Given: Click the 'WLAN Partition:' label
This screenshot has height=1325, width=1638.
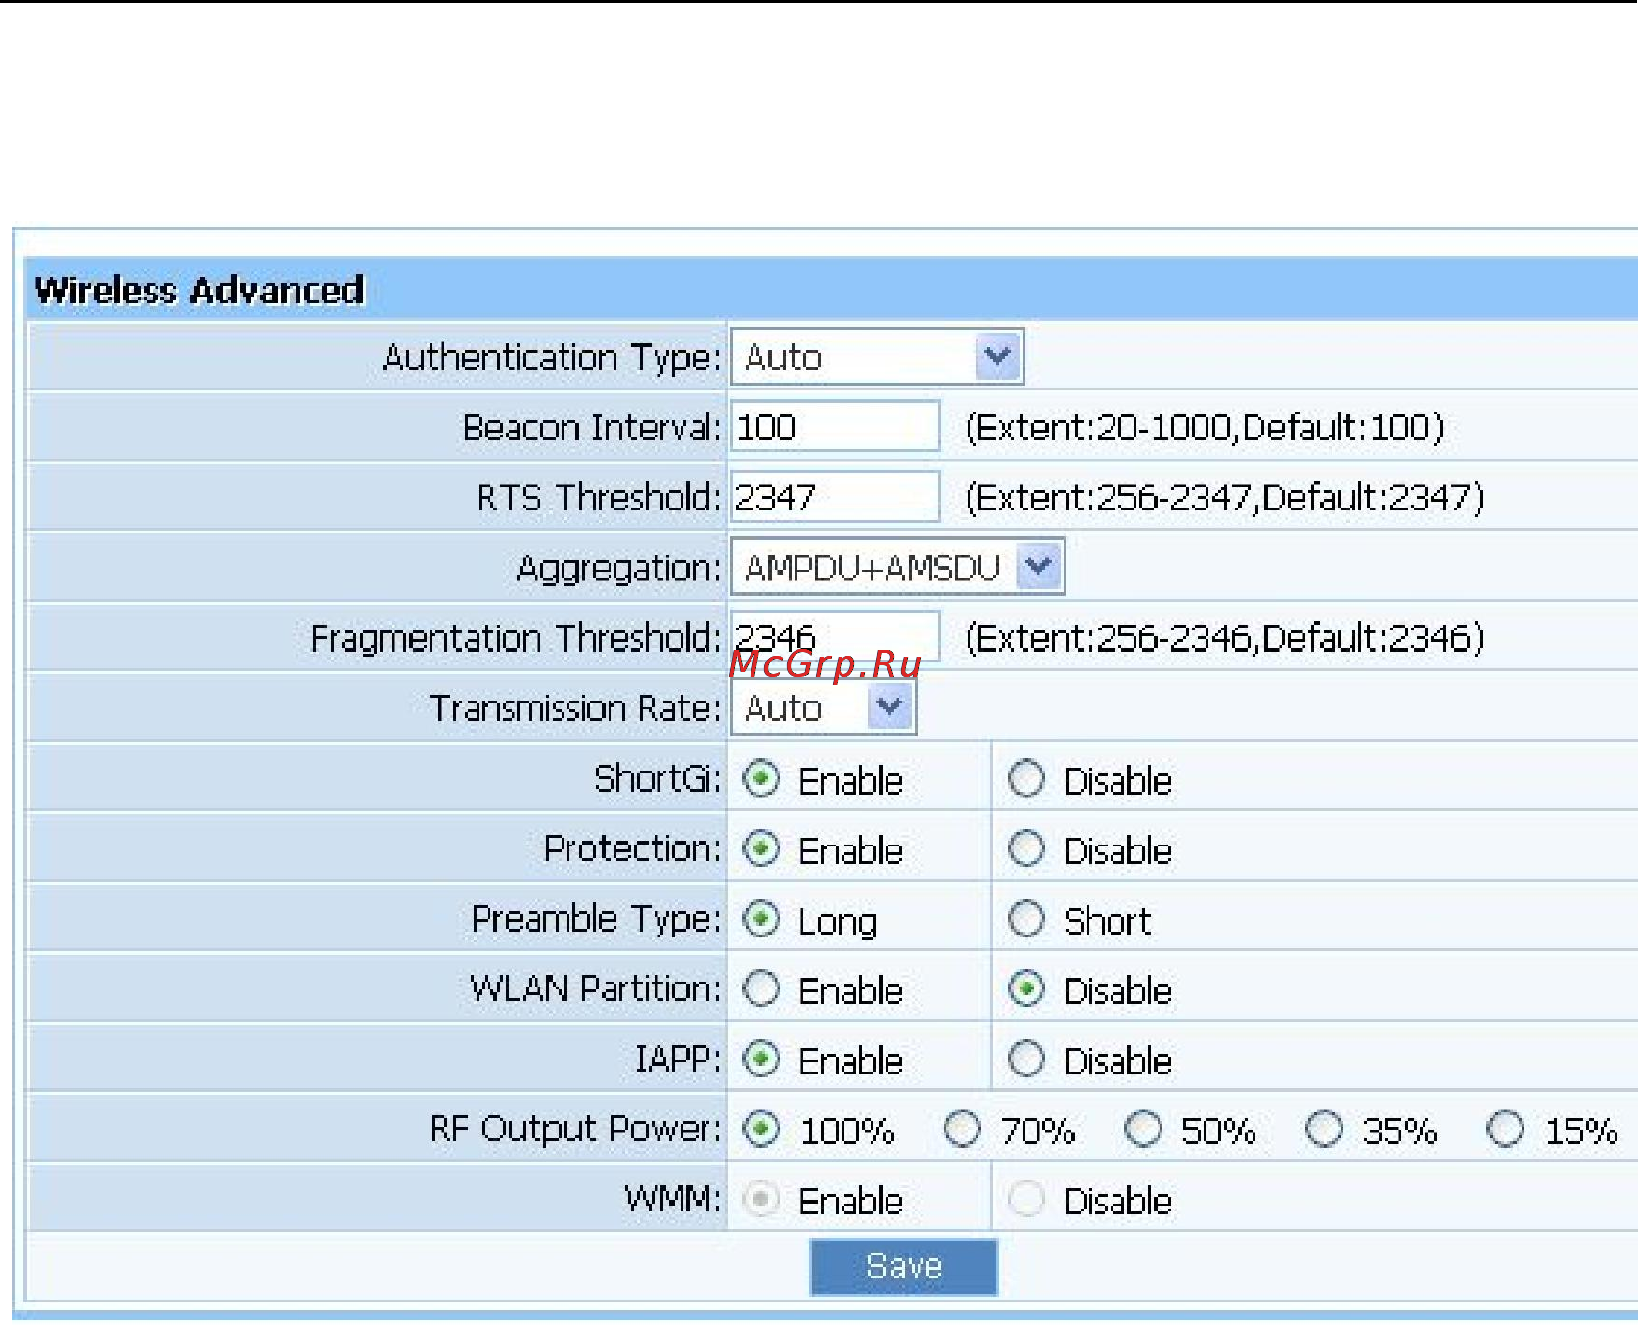Looking at the screenshot, I should click(x=596, y=989).
